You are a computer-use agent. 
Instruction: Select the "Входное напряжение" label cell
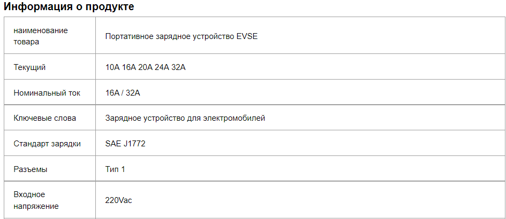pos(50,200)
